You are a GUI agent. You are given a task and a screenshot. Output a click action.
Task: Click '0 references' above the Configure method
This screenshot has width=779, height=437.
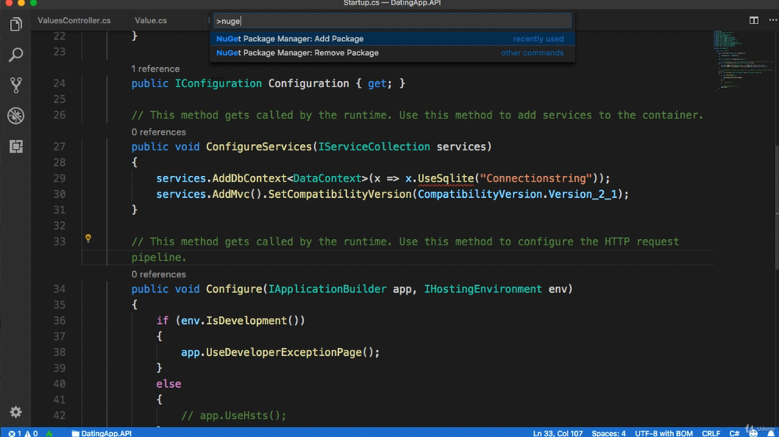coord(158,274)
